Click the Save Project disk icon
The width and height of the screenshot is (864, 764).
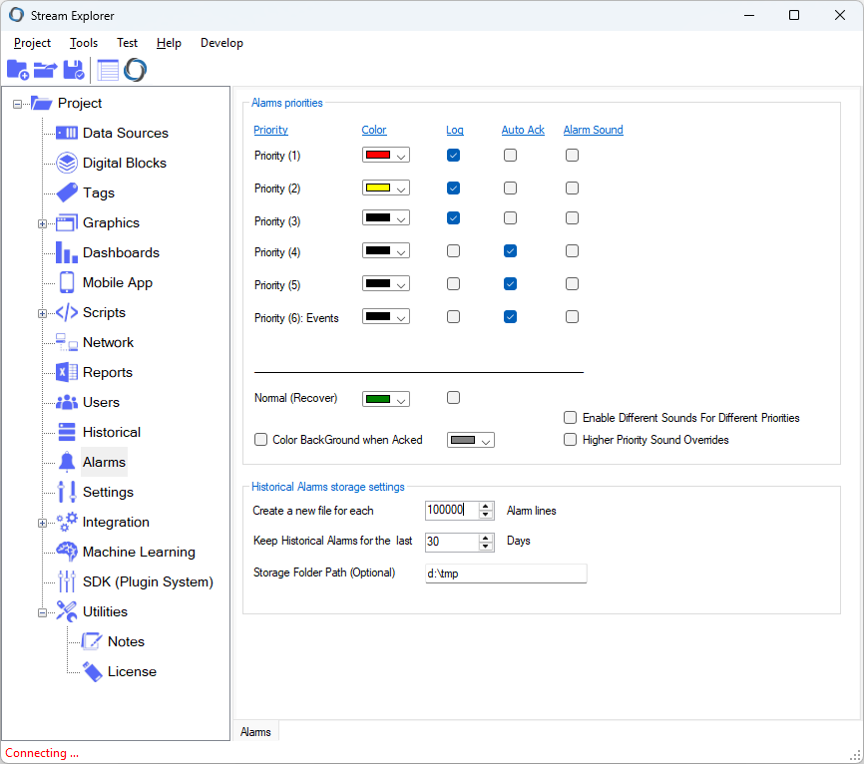click(74, 70)
